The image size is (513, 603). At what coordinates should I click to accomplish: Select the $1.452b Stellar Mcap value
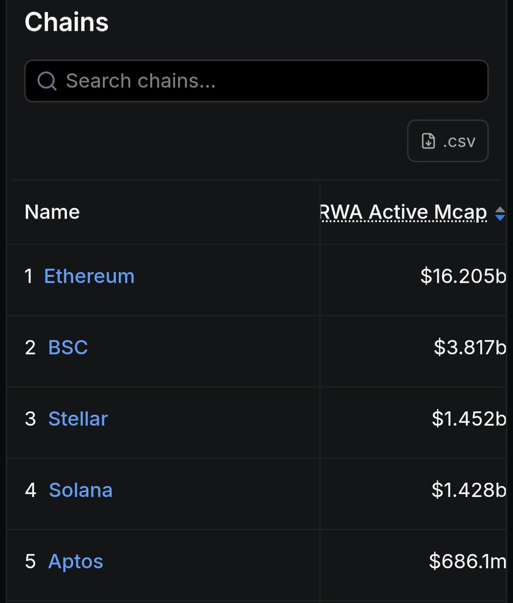(469, 419)
